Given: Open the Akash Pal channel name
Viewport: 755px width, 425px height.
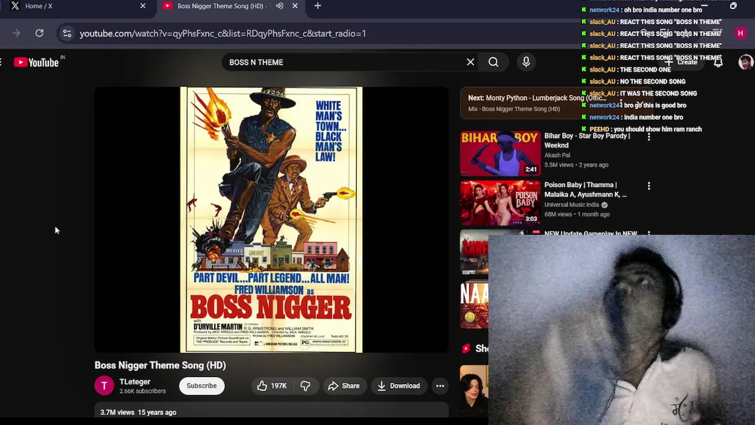Looking at the screenshot, I should 557,155.
